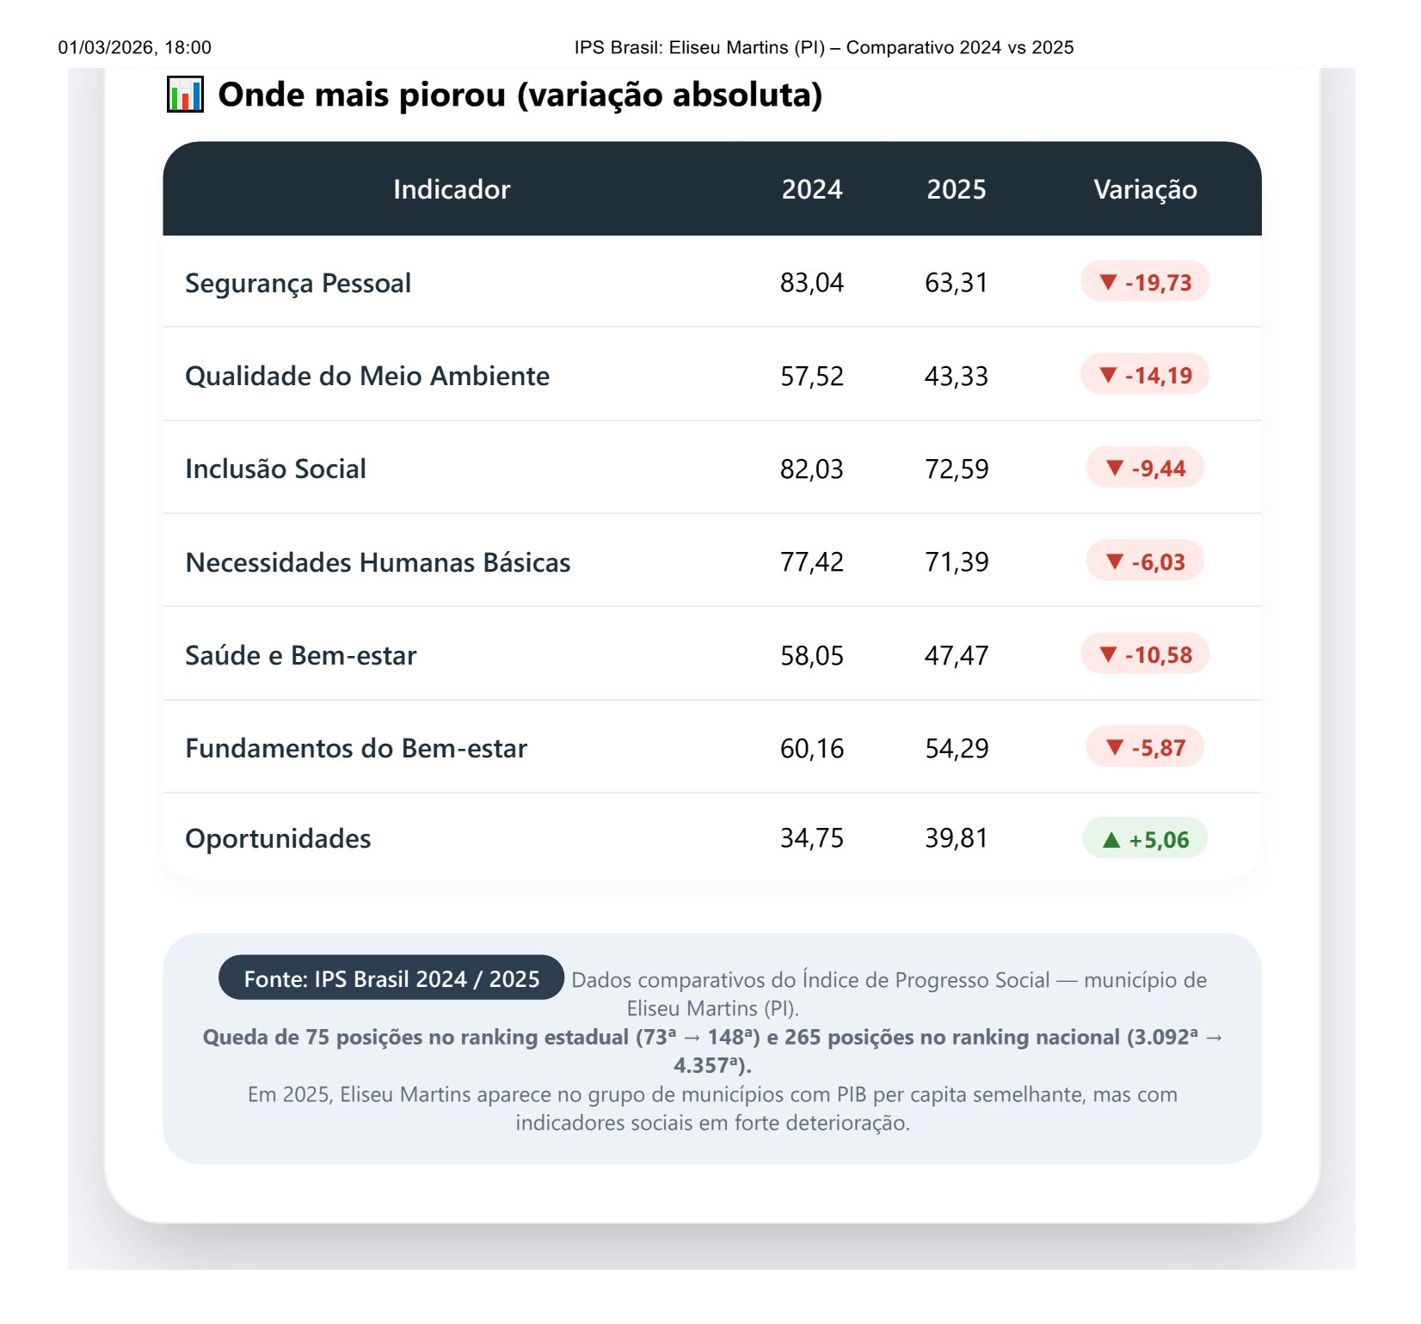
Task: Click the red down arrow for Saúde e Bem-estar
Action: (x=1109, y=654)
